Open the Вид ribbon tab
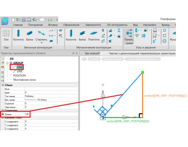The height and width of the screenshot is (147, 188). coord(135,25)
